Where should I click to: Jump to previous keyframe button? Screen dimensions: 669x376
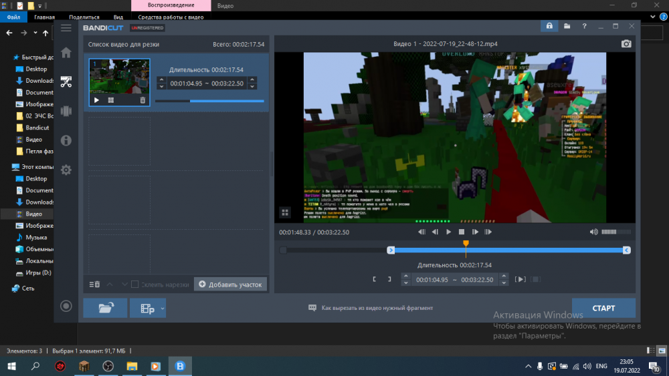[421, 232]
